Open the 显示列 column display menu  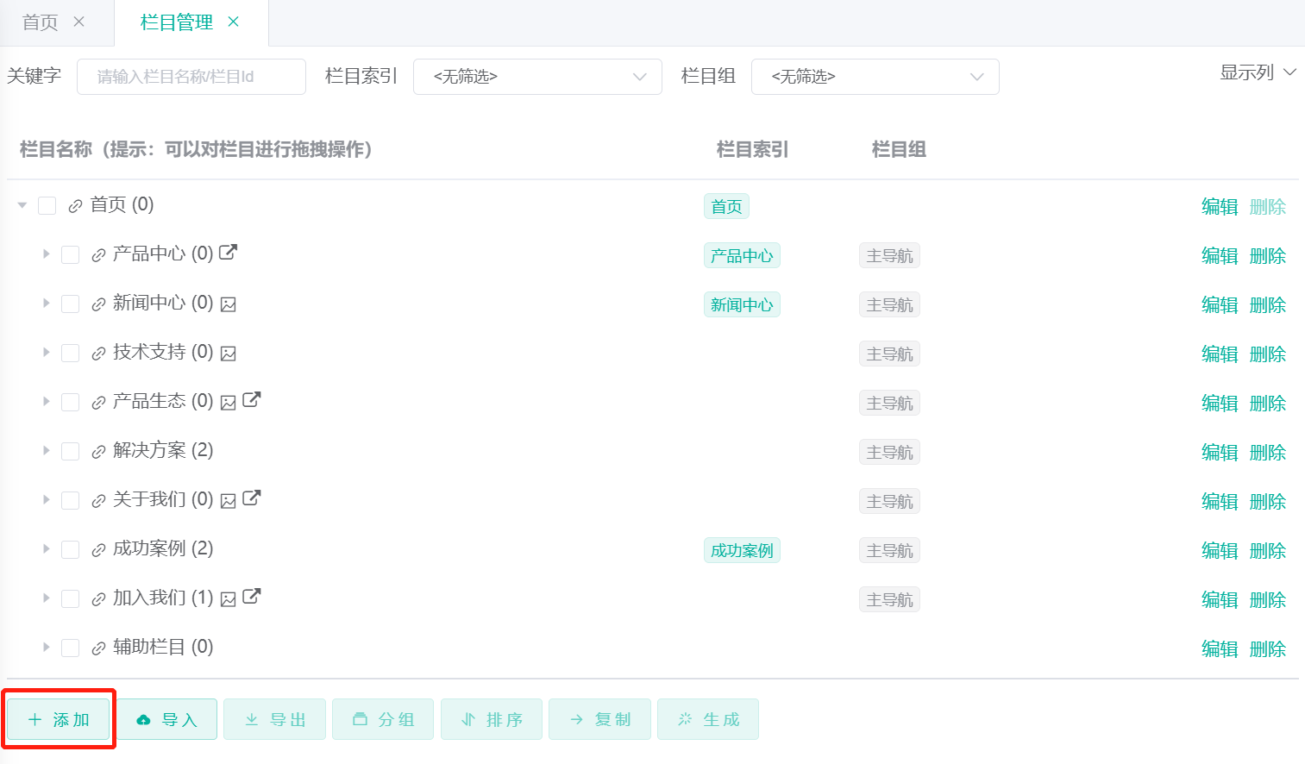[1258, 72]
